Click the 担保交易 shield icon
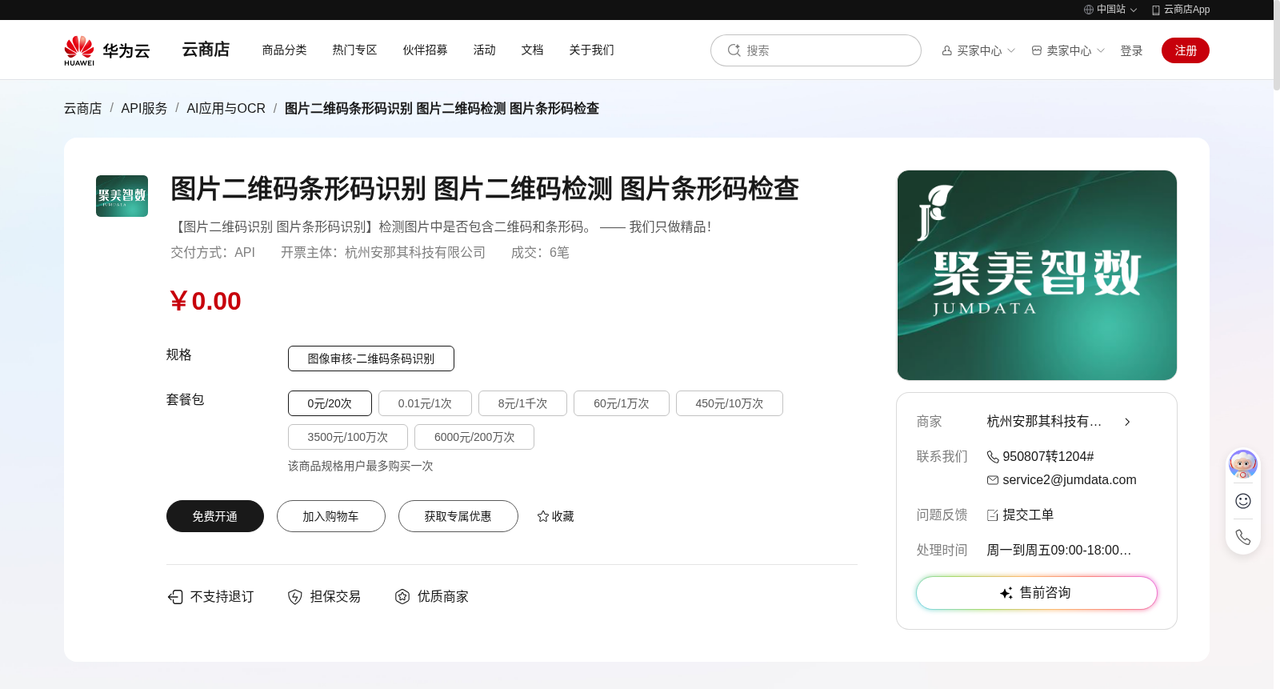1280x689 pixels. point(295,597)
